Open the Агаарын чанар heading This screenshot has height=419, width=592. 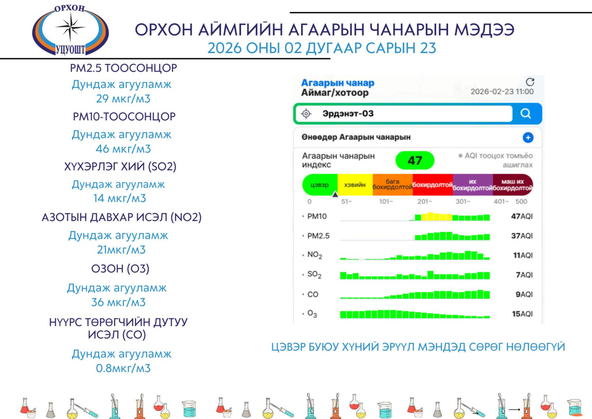(337, 83)
